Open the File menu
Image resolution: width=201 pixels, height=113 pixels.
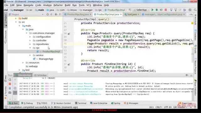(x=6, y=5)
